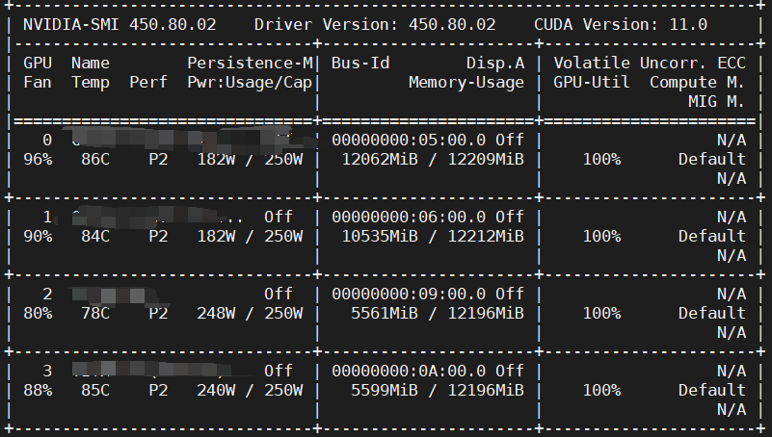Click the Persistence-M column header
The height and width of the screenshot is (437, 772).
tap(250, 63)
